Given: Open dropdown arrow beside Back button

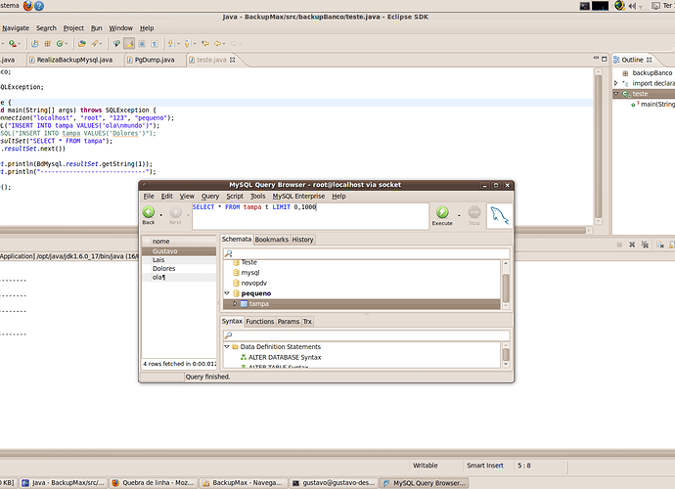Looking at the screenshot, I should coord(161,215).
